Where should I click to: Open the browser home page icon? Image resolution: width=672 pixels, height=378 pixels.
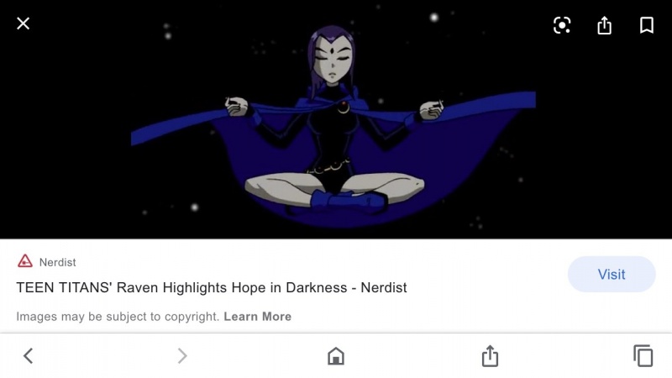pyautogui.click(x=335, y=355)
